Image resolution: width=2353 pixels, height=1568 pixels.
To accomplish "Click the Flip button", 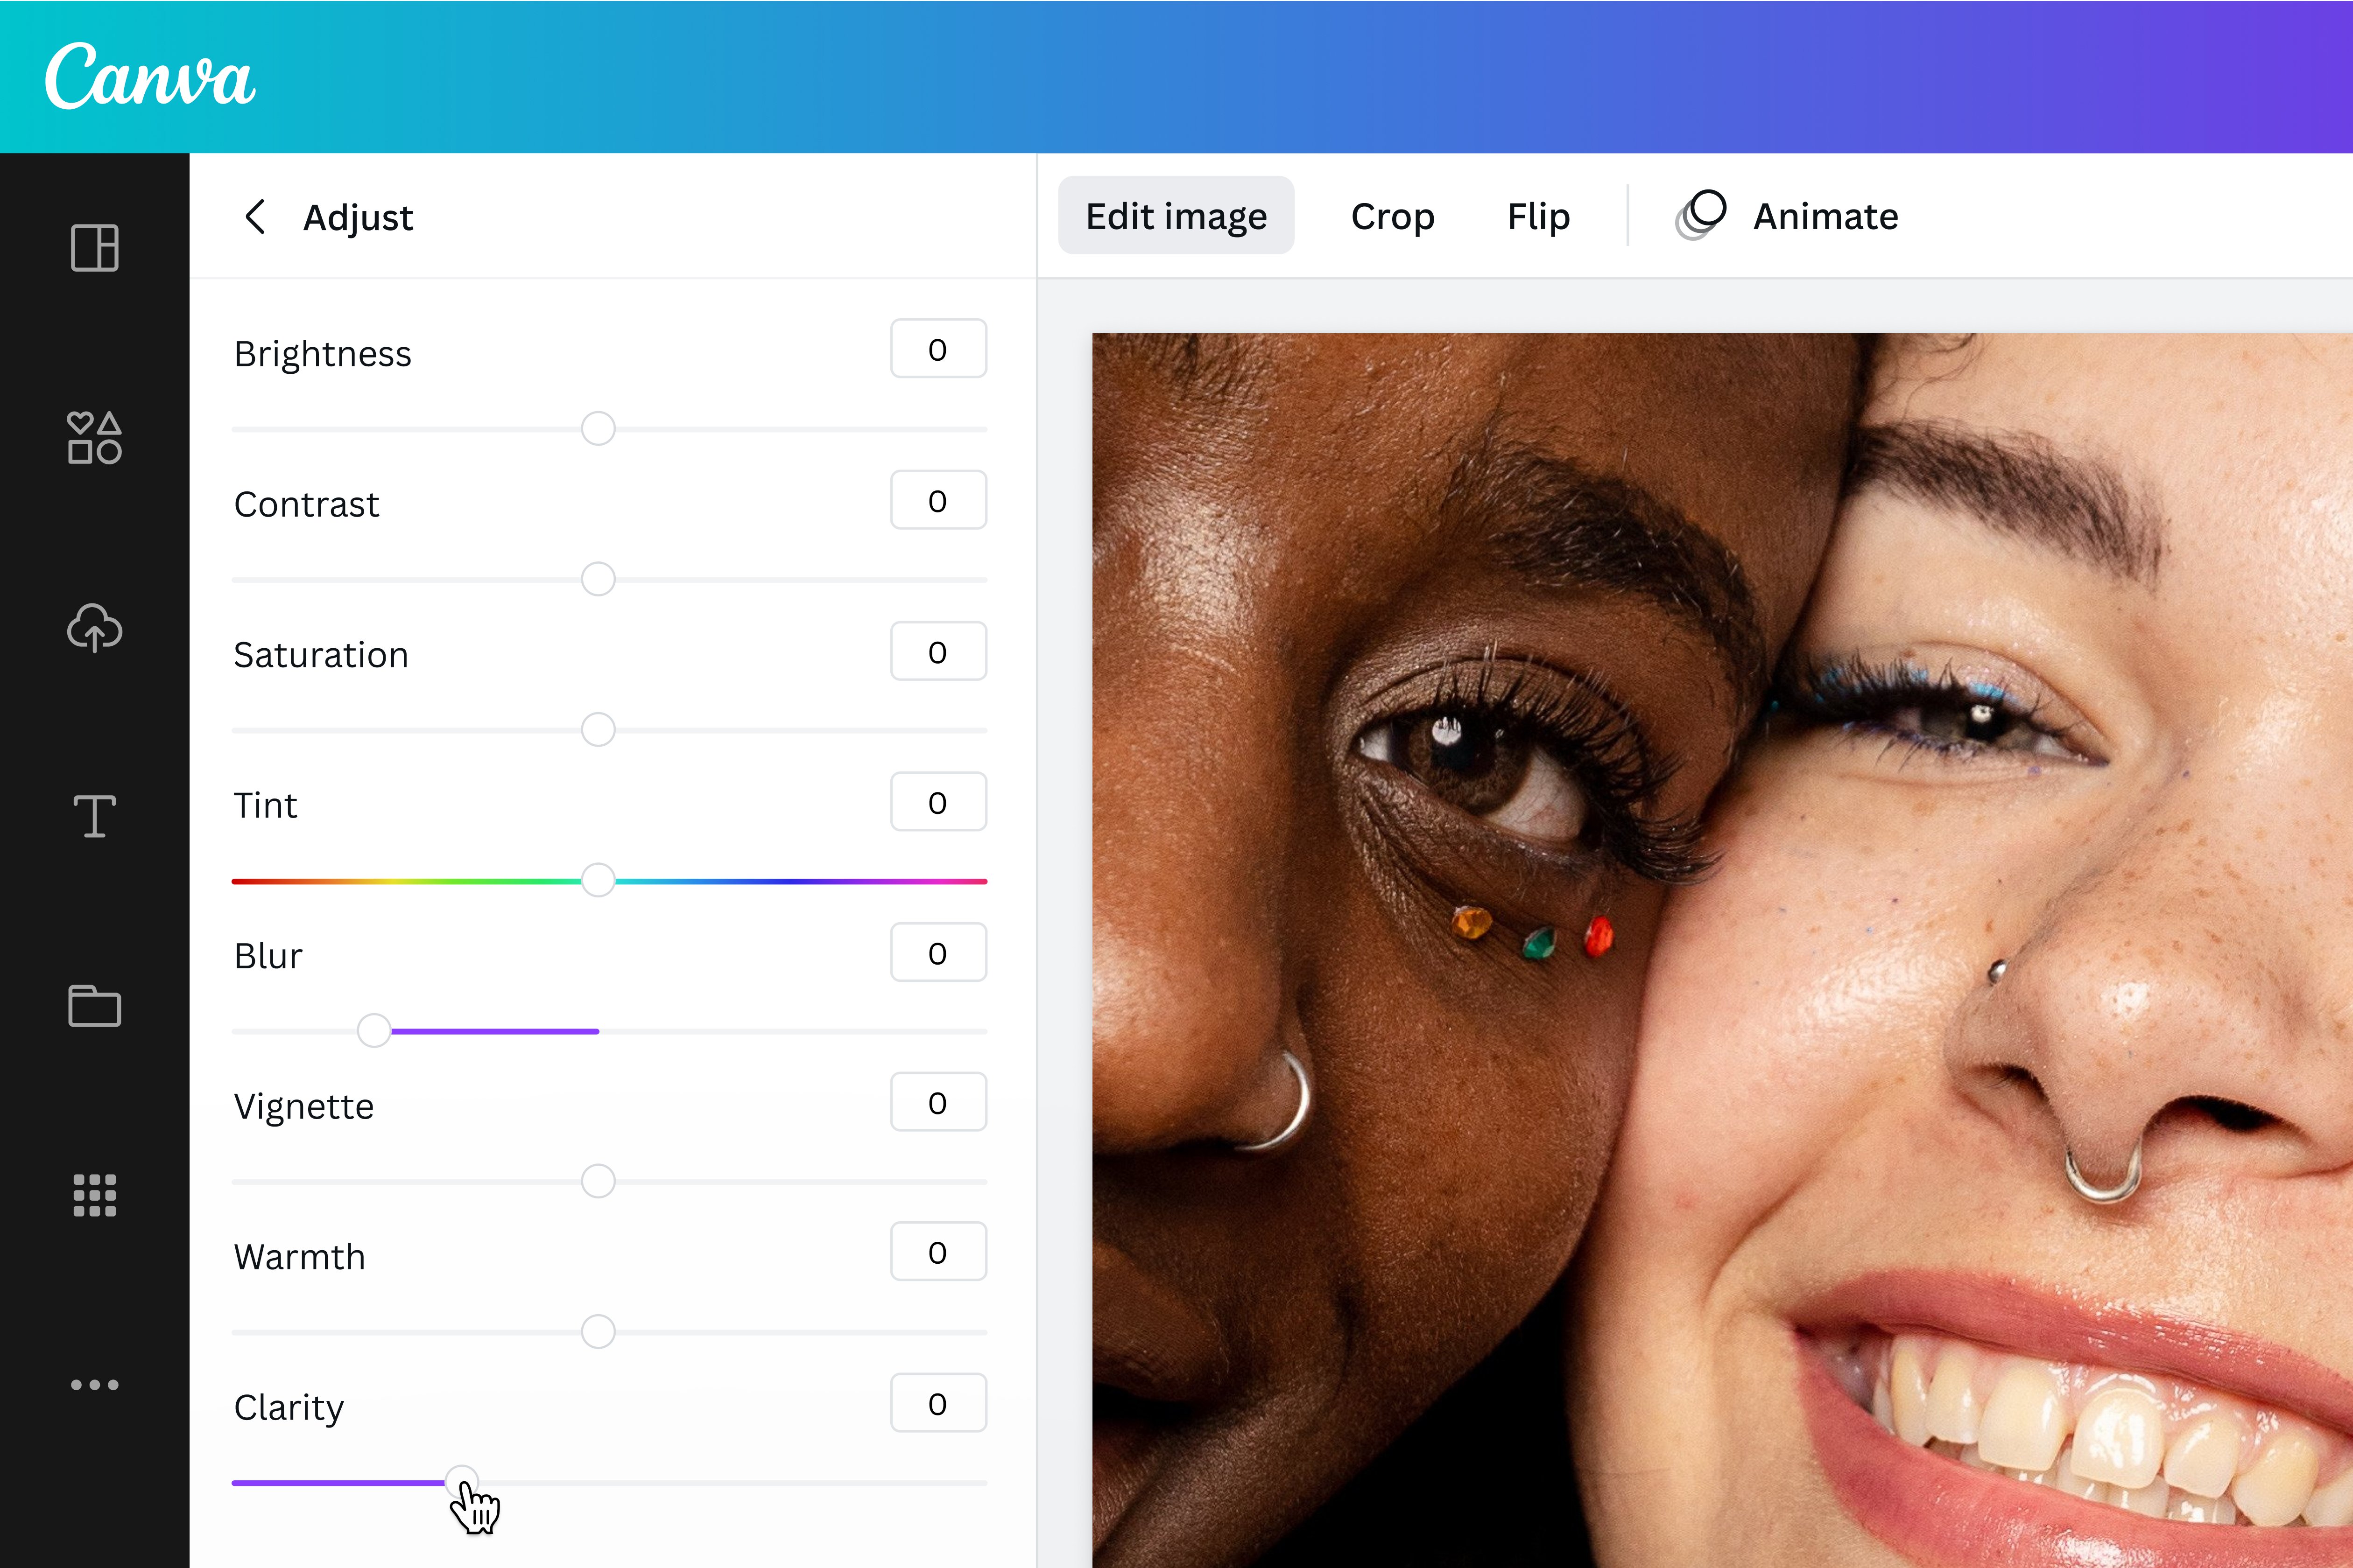I will [x=1538, y=216].
